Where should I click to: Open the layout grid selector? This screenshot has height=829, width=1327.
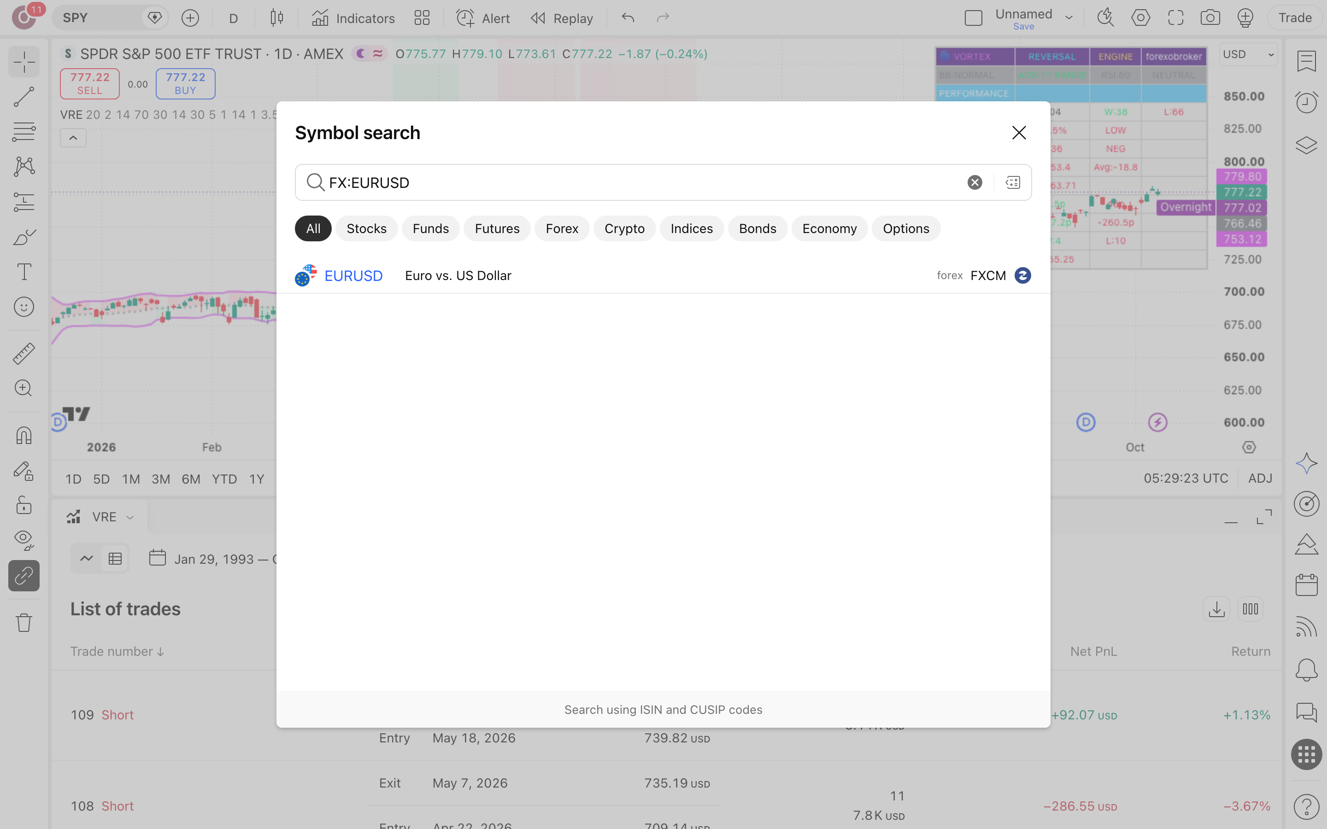tap(422, 18)
